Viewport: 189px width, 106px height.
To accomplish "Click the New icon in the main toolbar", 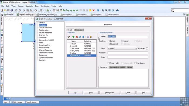I will 2,10.
